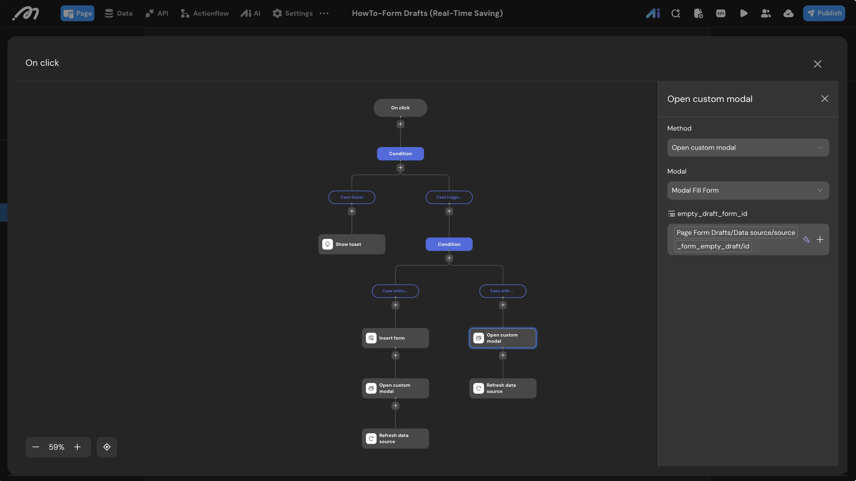
Task: Open the API tab
Action: (x=157, y=13)
